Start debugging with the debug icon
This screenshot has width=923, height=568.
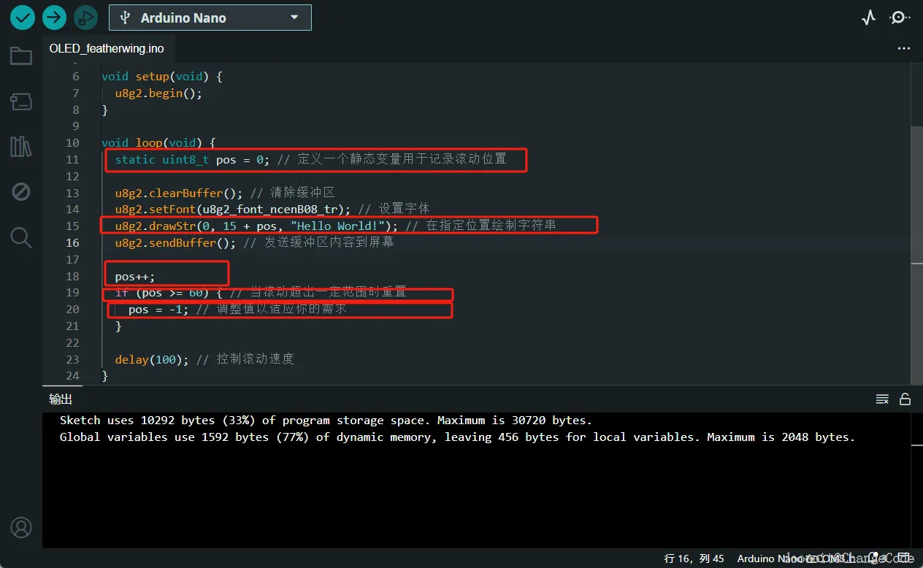click(85, 18)
